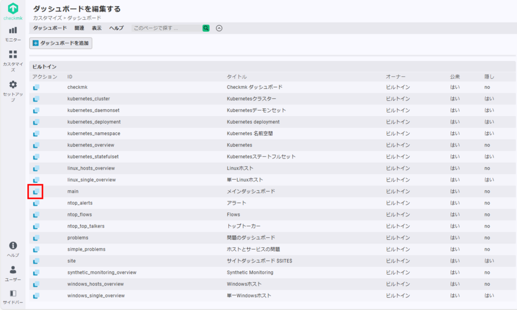Click the Kubernetes deployment title cell

point(253,122)
